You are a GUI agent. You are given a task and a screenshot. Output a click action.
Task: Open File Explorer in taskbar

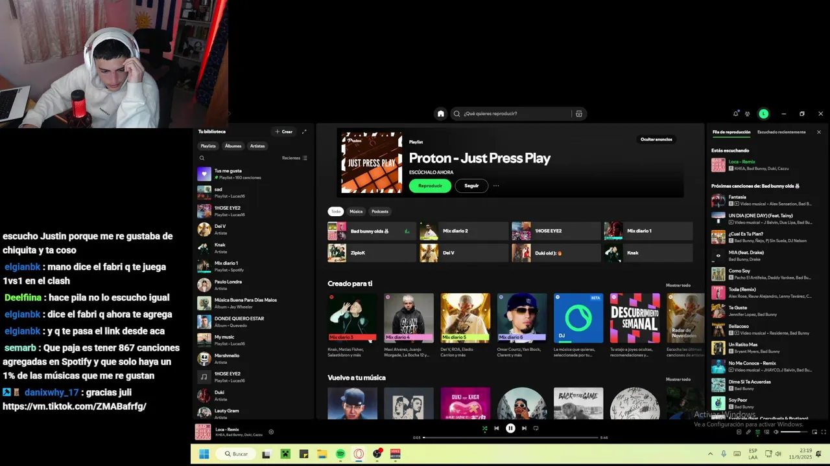tap(322, 454)
